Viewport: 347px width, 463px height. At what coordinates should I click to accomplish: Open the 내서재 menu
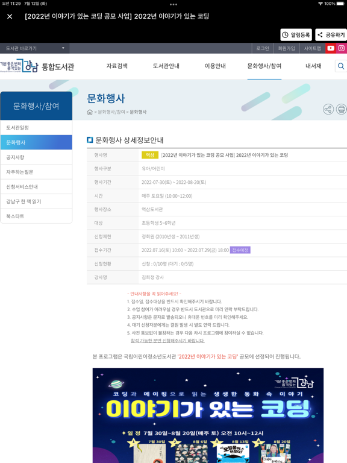tap(313, 66)
